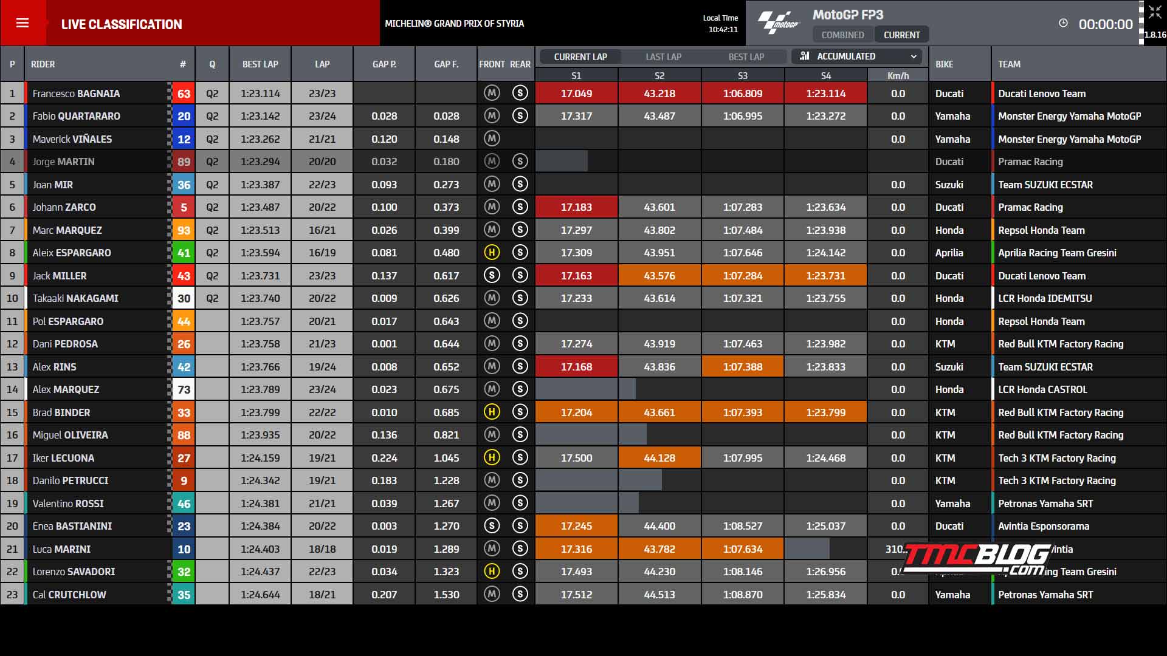Open the hamburger menu

click(22, 23)
